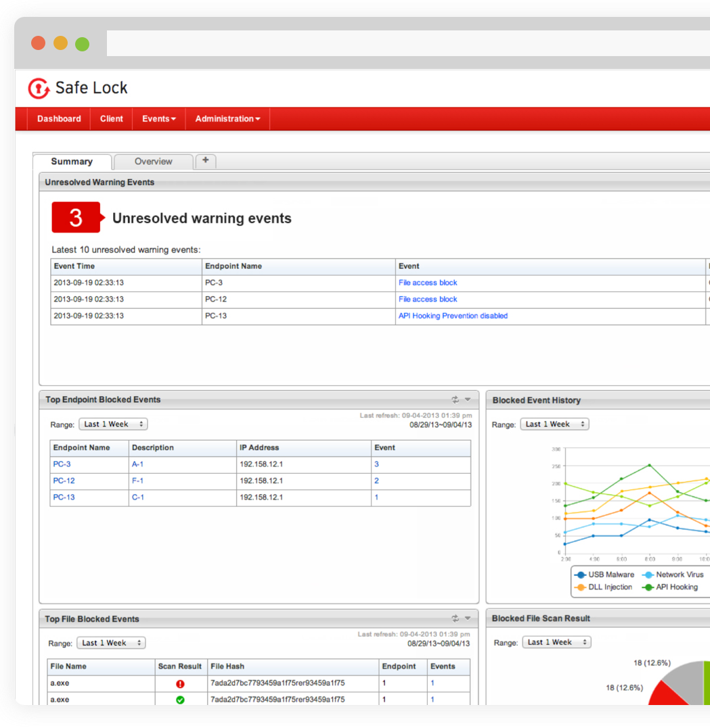Open endpoint PC-3 link in blocked events table
The height and width of the screenshot is (728, 710).
point(62,464)
